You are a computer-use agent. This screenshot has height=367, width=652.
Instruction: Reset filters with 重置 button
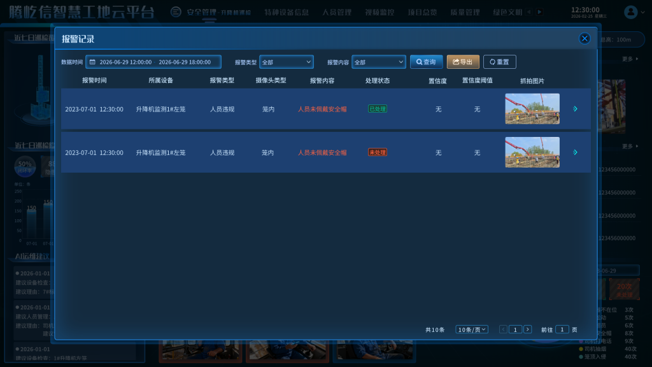(x=499, y=62)
